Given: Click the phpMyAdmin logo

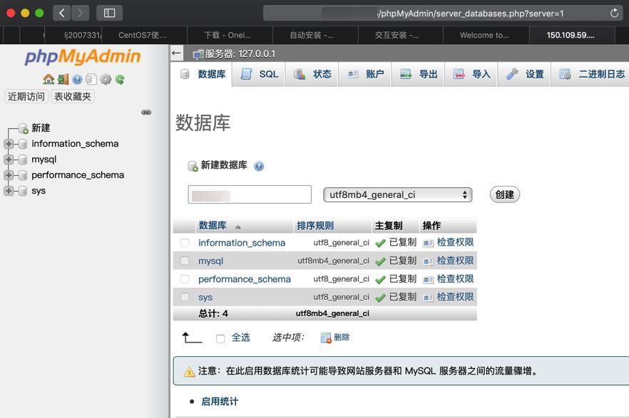Looking at the screenshot, I should 83,56.
